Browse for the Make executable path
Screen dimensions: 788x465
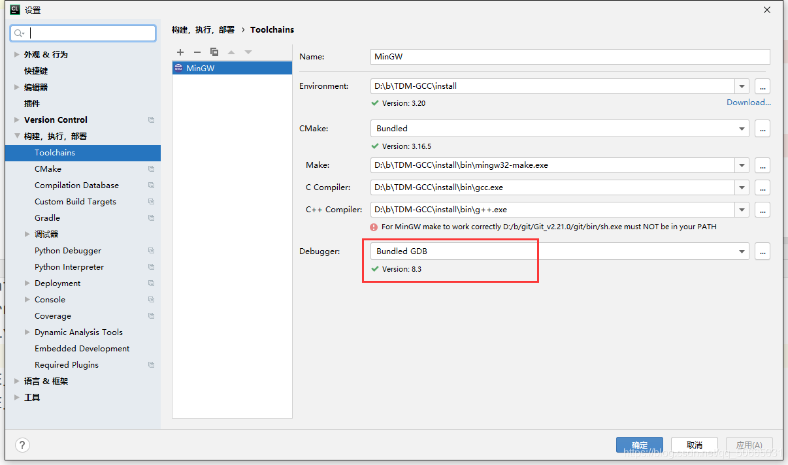[x=762, y=165]
